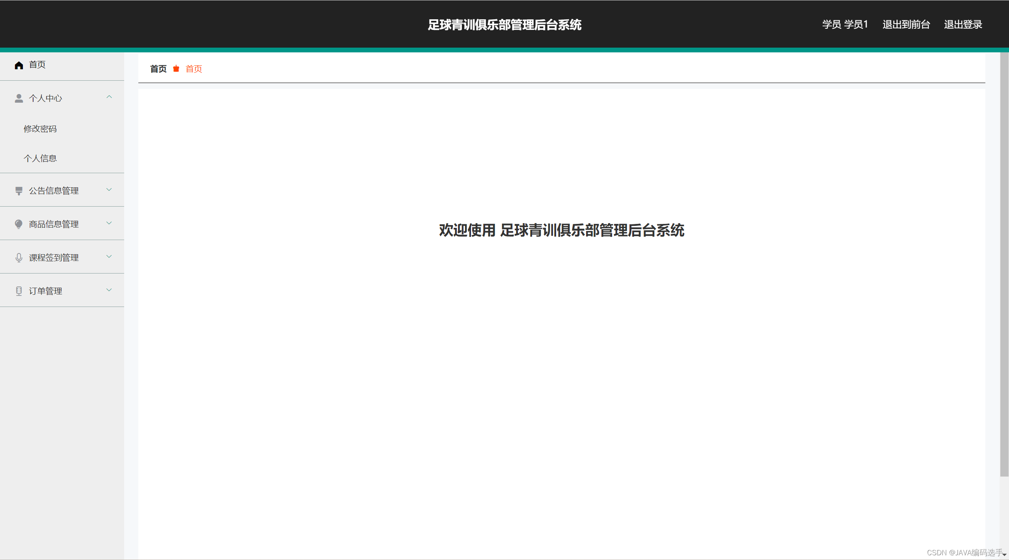1009x560 pixels.
Task: Click 退出到前台 in the top bar
Action: click(906, 24)
